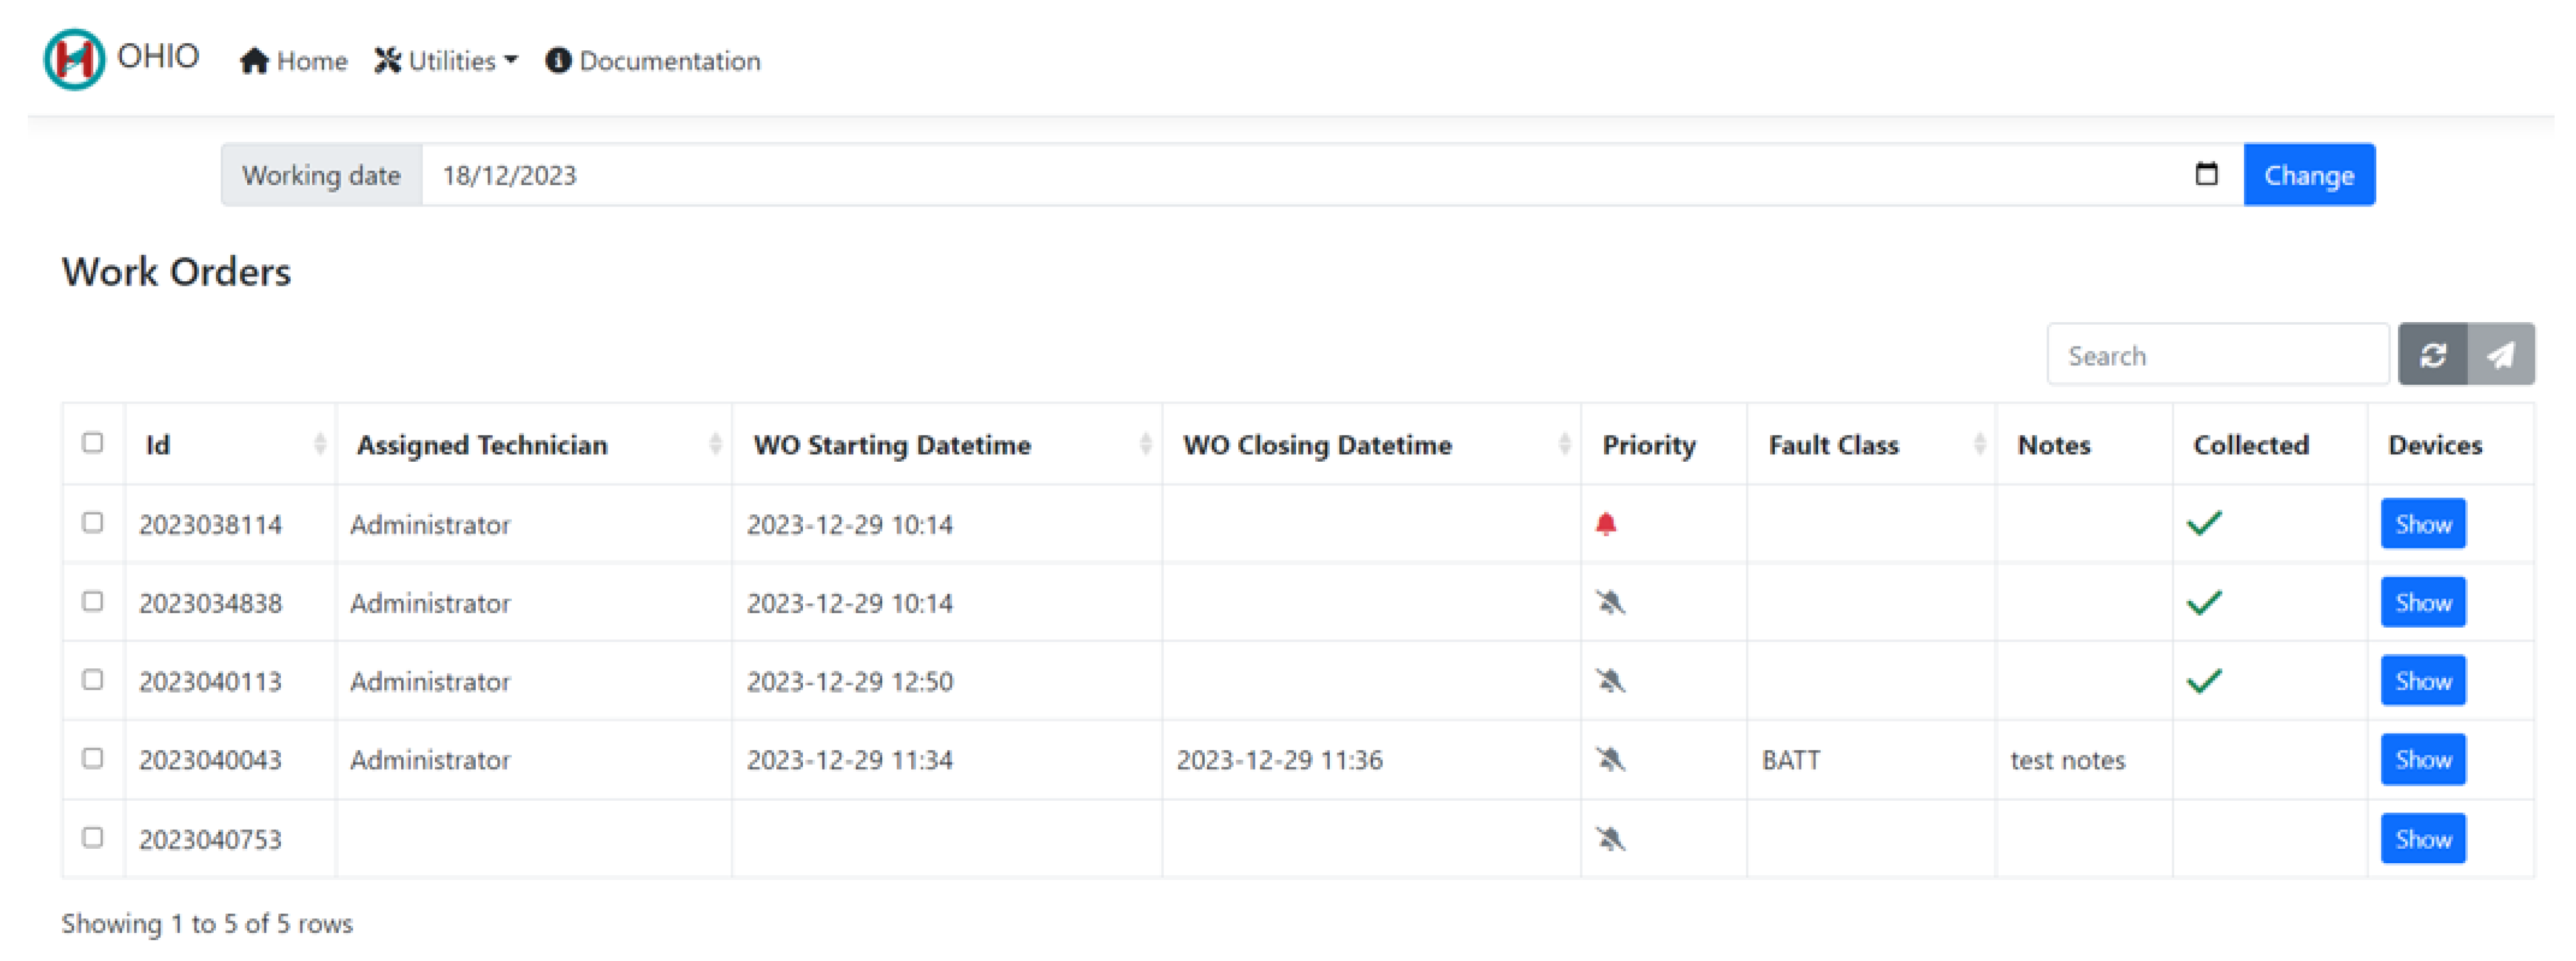Screen dimensions: 2576x961
Task: Click the red priority bell for 2023038114
Action: click(1606, 524)
